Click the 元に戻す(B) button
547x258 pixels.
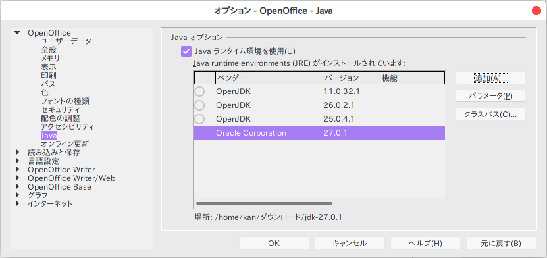(501, 244)
